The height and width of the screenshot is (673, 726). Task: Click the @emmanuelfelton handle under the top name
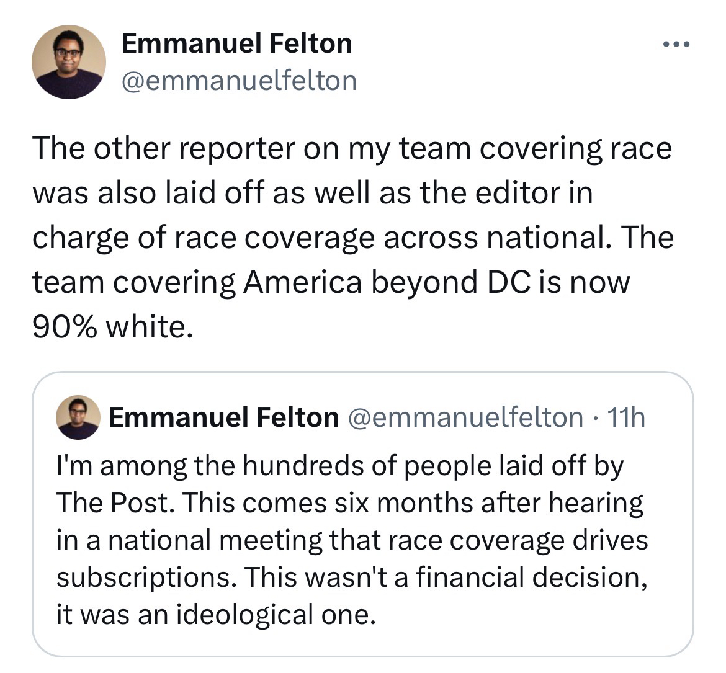239,80
